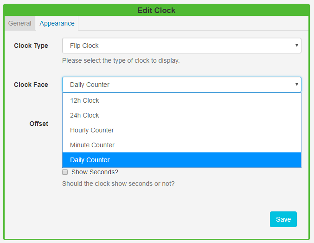Screen dimensions: 314x243
Task: Switch to the General tab
Action: coord(19,23)
